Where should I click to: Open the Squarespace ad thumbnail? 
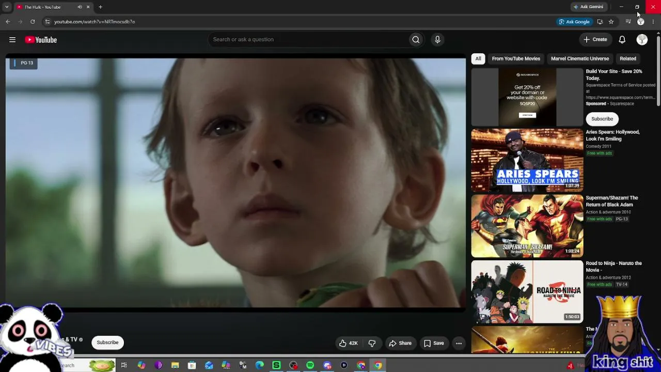[x=527, y=97]
